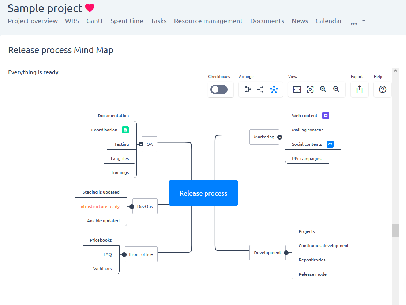Click the fit-to-screen view icon
The width and height of the screenshot is (406, 305).
[297, 89]
